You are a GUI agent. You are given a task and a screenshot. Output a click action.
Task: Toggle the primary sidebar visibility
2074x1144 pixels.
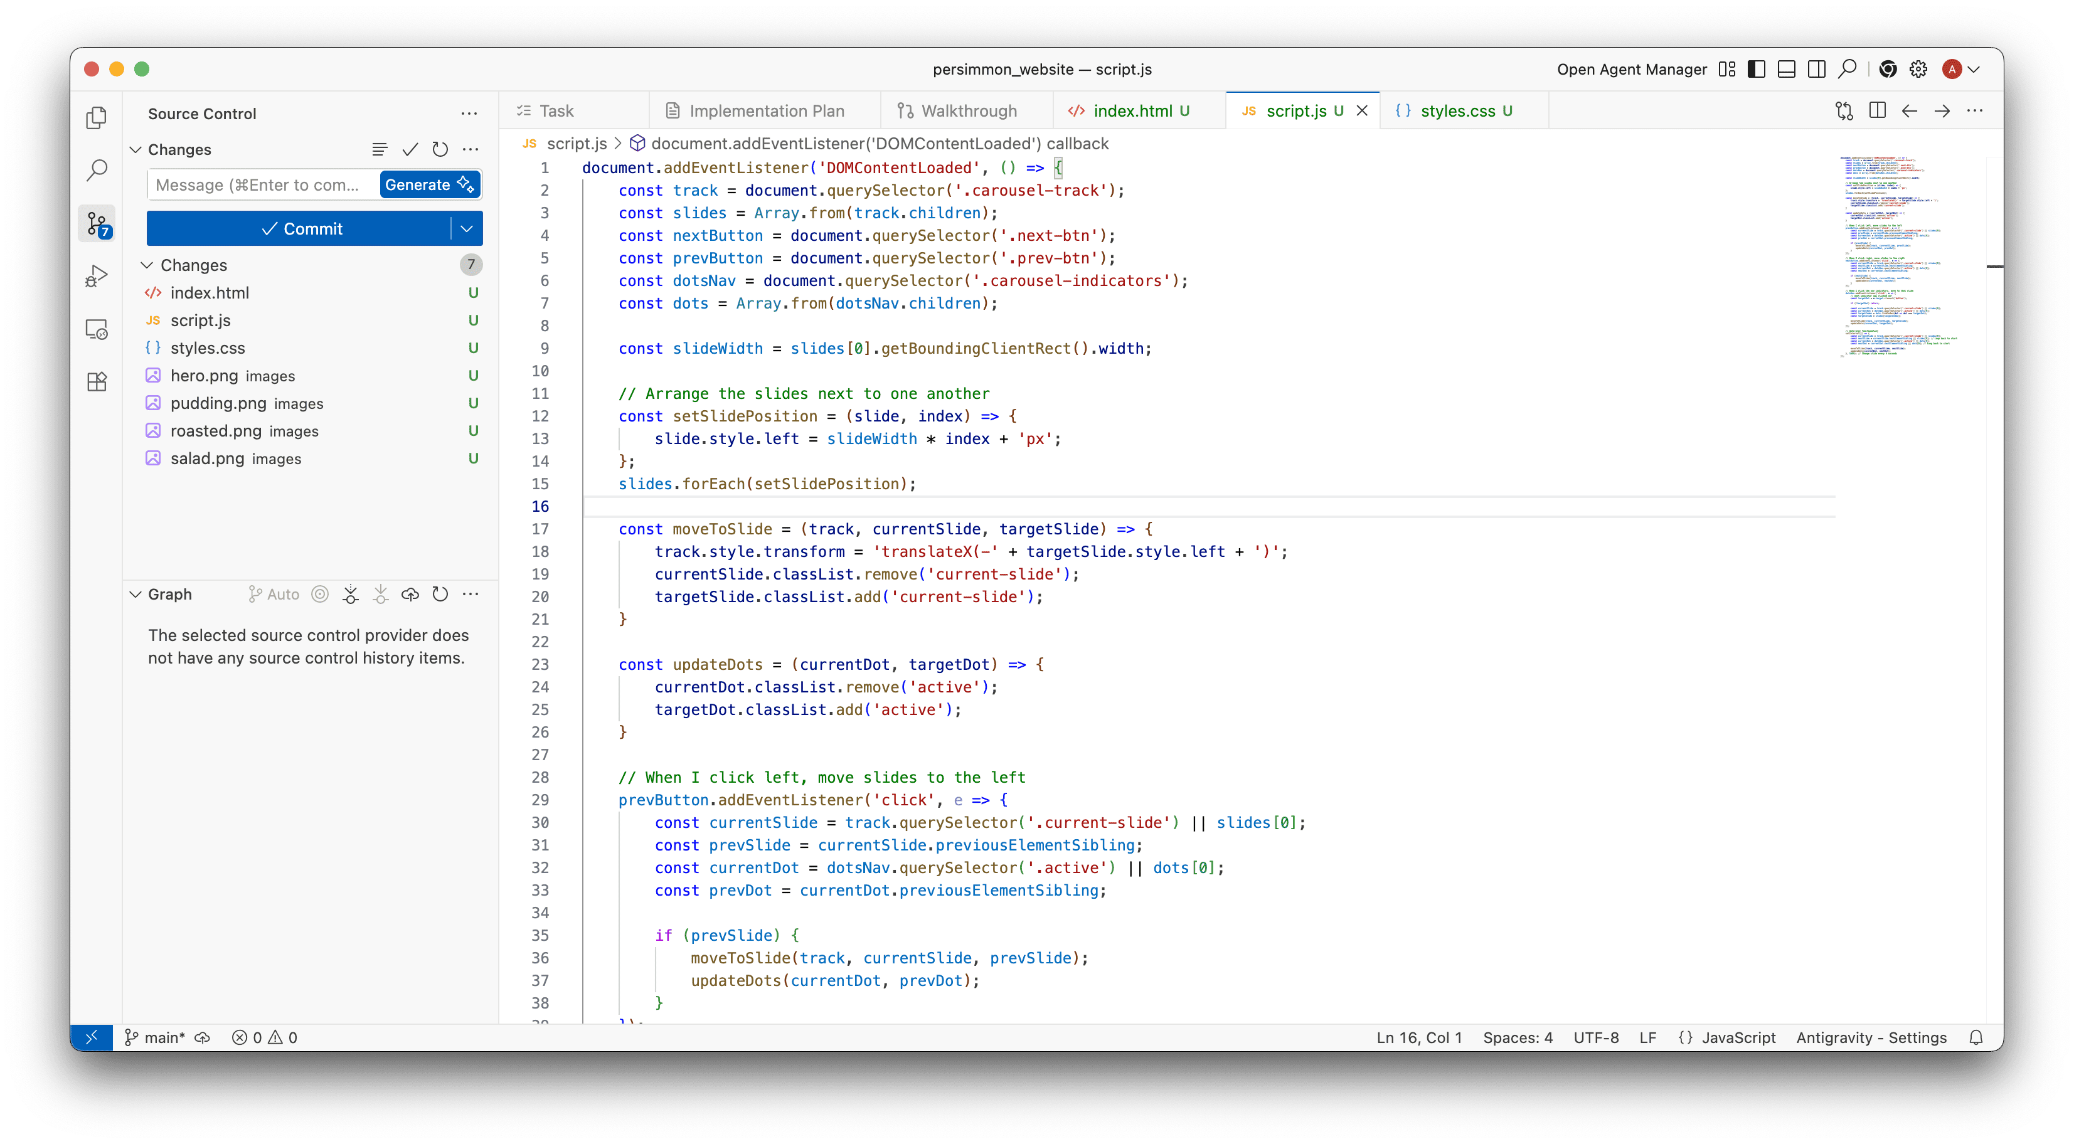tap(1757, 69)
